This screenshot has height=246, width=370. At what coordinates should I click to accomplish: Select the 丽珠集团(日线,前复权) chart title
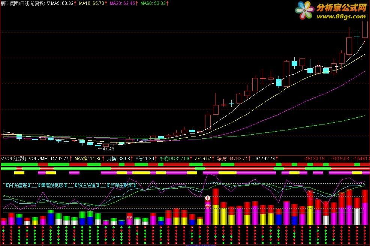23,3
